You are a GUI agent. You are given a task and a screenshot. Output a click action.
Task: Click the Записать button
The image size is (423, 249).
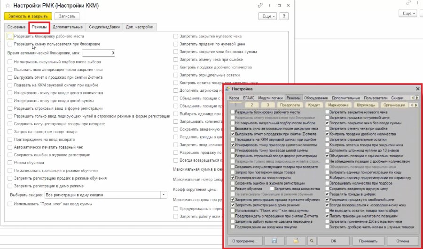coord(67,16)
